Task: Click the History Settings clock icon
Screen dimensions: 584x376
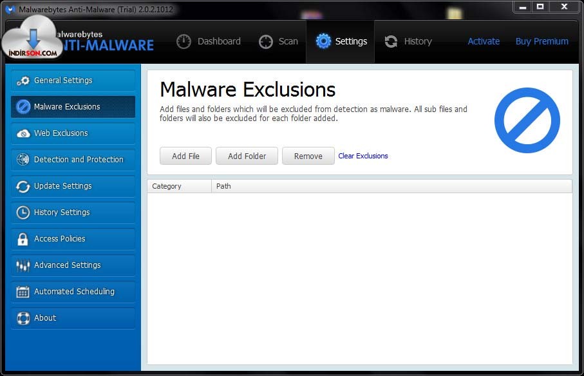Action: point(23,212)
